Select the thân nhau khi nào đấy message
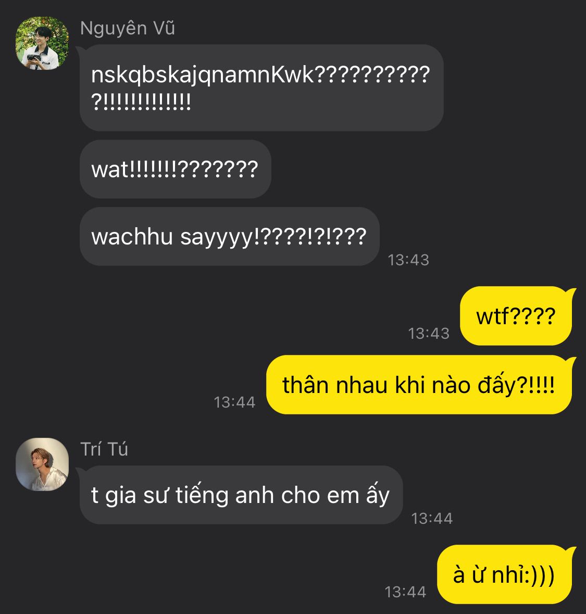This screenshot has height=614, width=586. coord(419,385)
